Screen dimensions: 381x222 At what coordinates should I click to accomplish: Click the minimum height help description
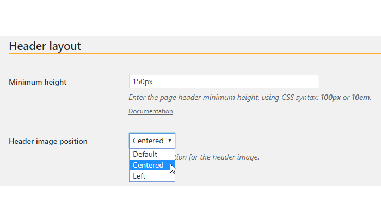tap(250, 97)
